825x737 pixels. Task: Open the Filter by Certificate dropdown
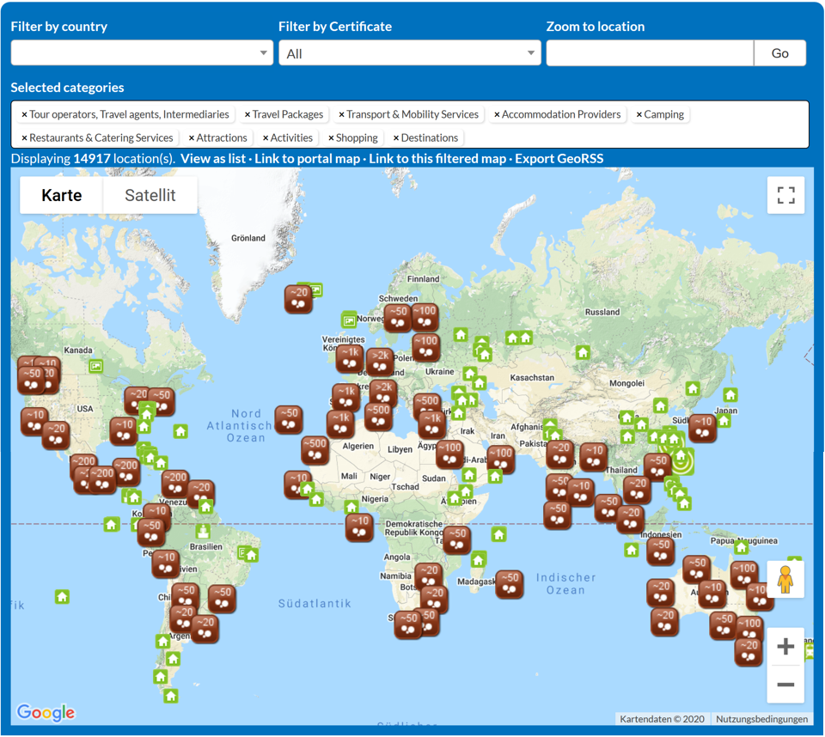pyautogui.click(x=409, y=53)
